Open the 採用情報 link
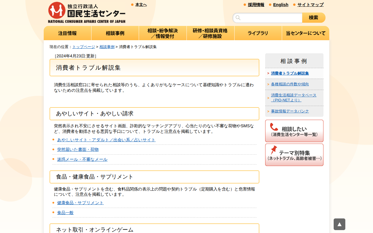 click(256, 5)
